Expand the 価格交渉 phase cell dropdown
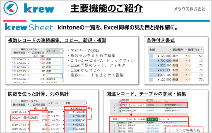 pos(61,79)
